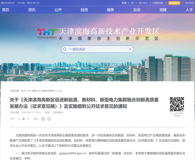Open the 资讯 nav menu

[x=32, y=10]
